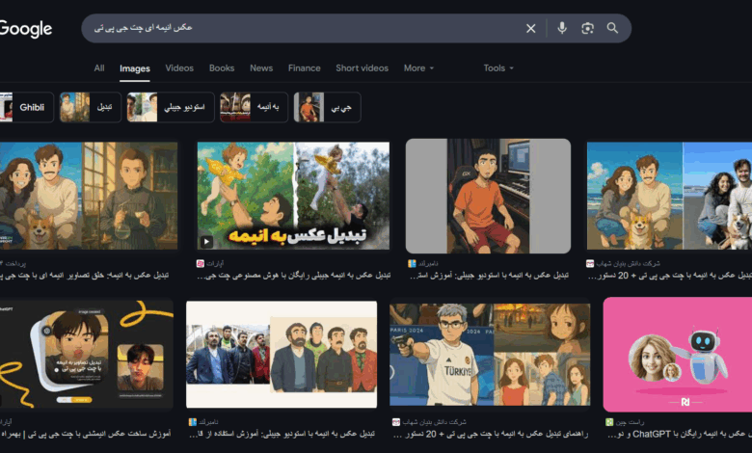Click the دامبرلند source name under the orange shirt image

coord(428,263)
